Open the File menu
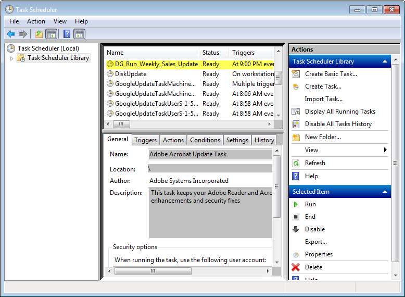This screenshot has height=297, width=405. click(x=14, y=21)
